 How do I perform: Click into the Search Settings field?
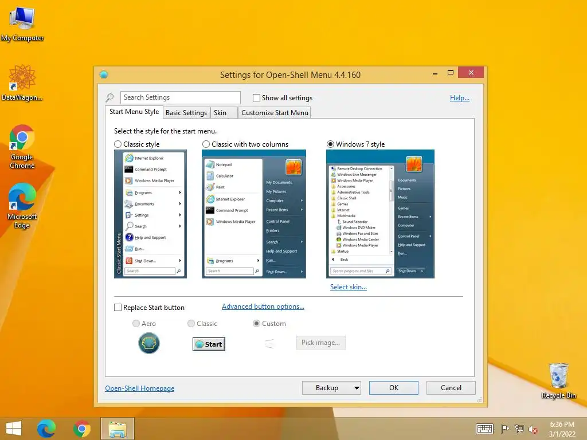tap(181, 97)
